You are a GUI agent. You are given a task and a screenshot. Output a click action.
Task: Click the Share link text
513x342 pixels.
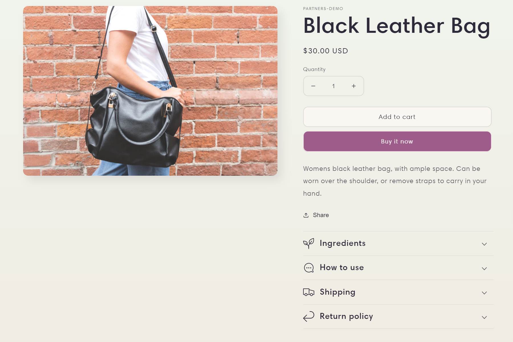tap(321, 215)
